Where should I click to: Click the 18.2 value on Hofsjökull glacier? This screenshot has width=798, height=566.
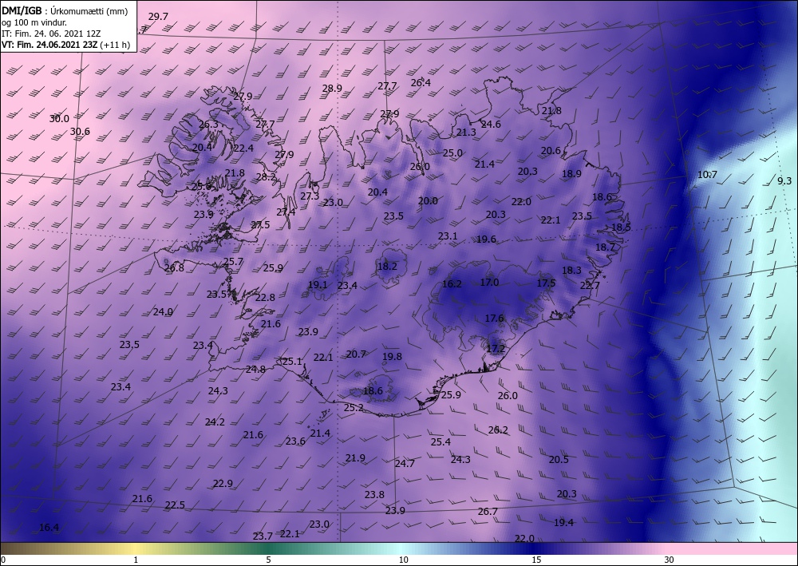click(387, 267)
